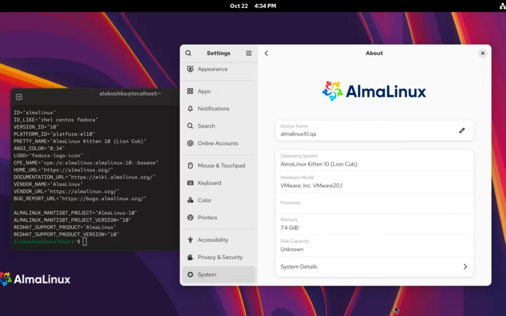Open the clock showing Oct 22 4:34 PM
This screenshot has height=316, width=506.
[252, 6]
